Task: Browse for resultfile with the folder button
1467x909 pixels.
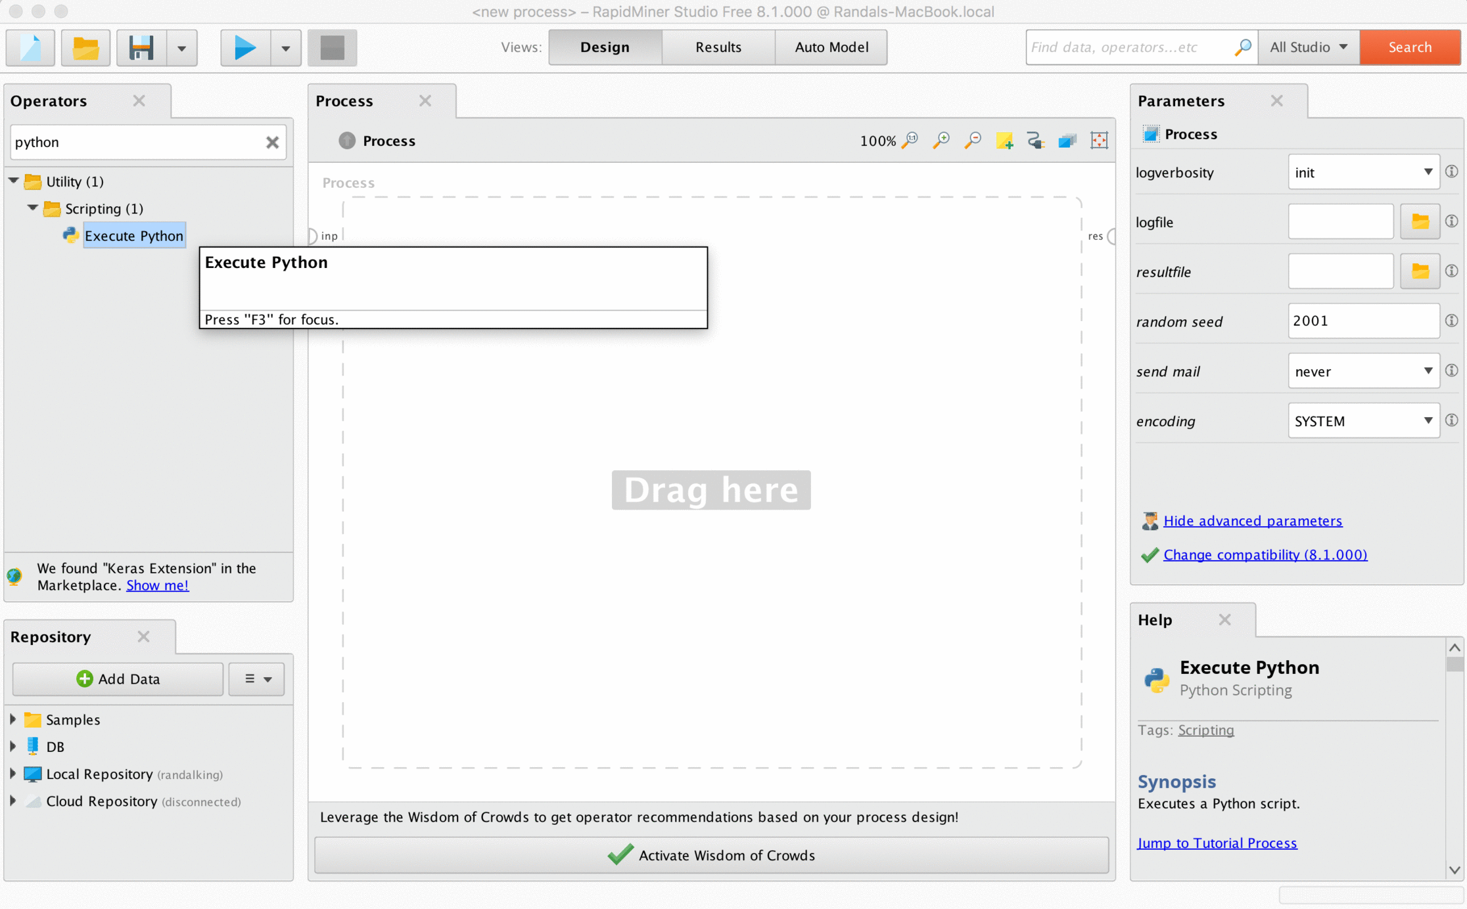Action: click(1420, 271)
